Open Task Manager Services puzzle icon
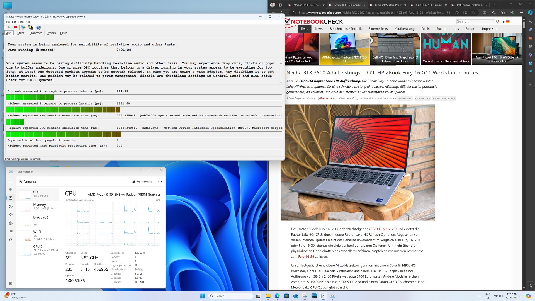This screenshot has height=301, width=535. click(11, 240)
